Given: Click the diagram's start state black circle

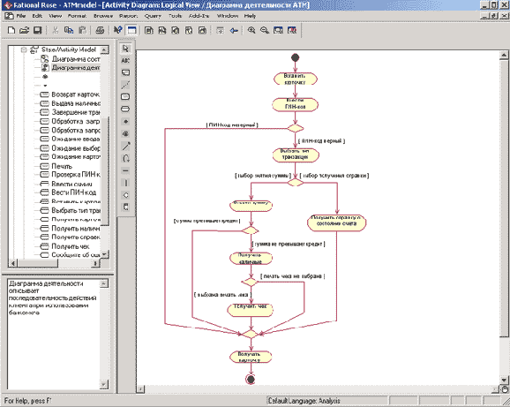Looking at the screenshot, I should point(295,58).
